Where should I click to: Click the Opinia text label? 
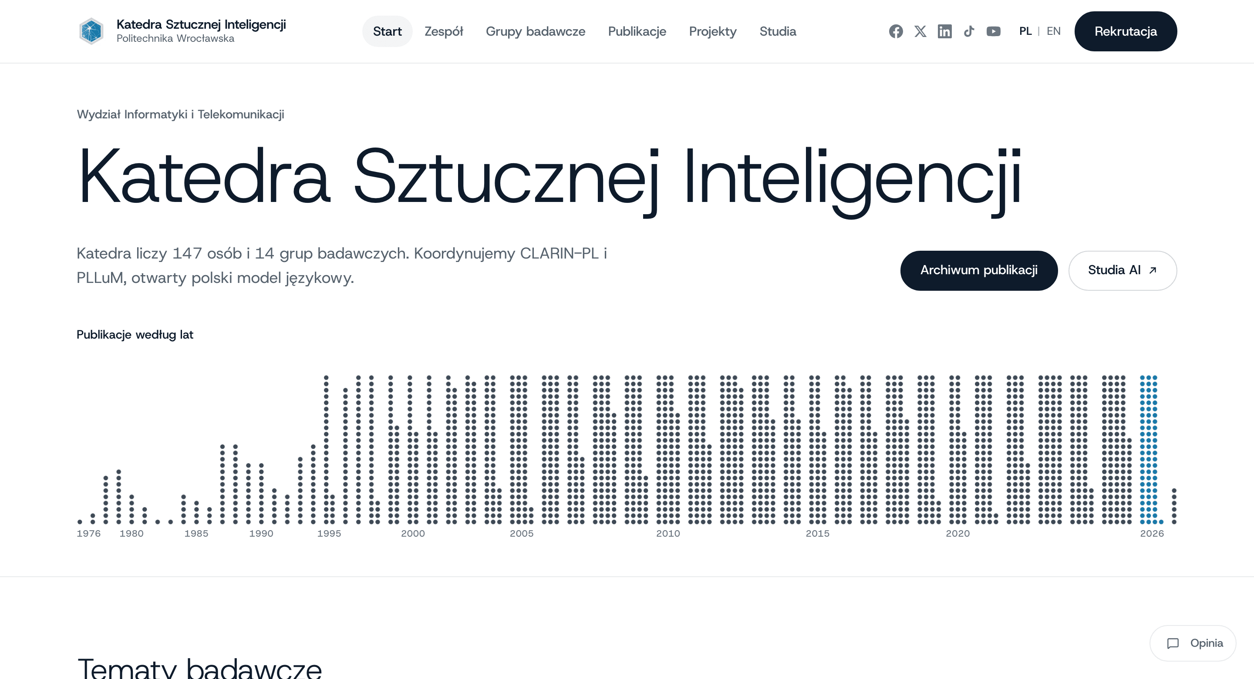click(1206, 643)
